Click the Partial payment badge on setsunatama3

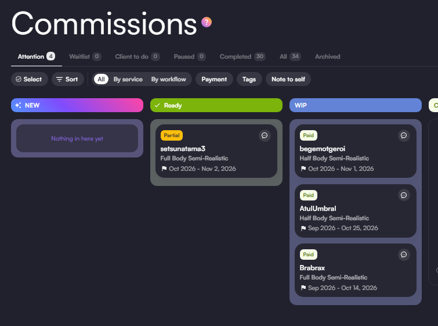point(172,135)
